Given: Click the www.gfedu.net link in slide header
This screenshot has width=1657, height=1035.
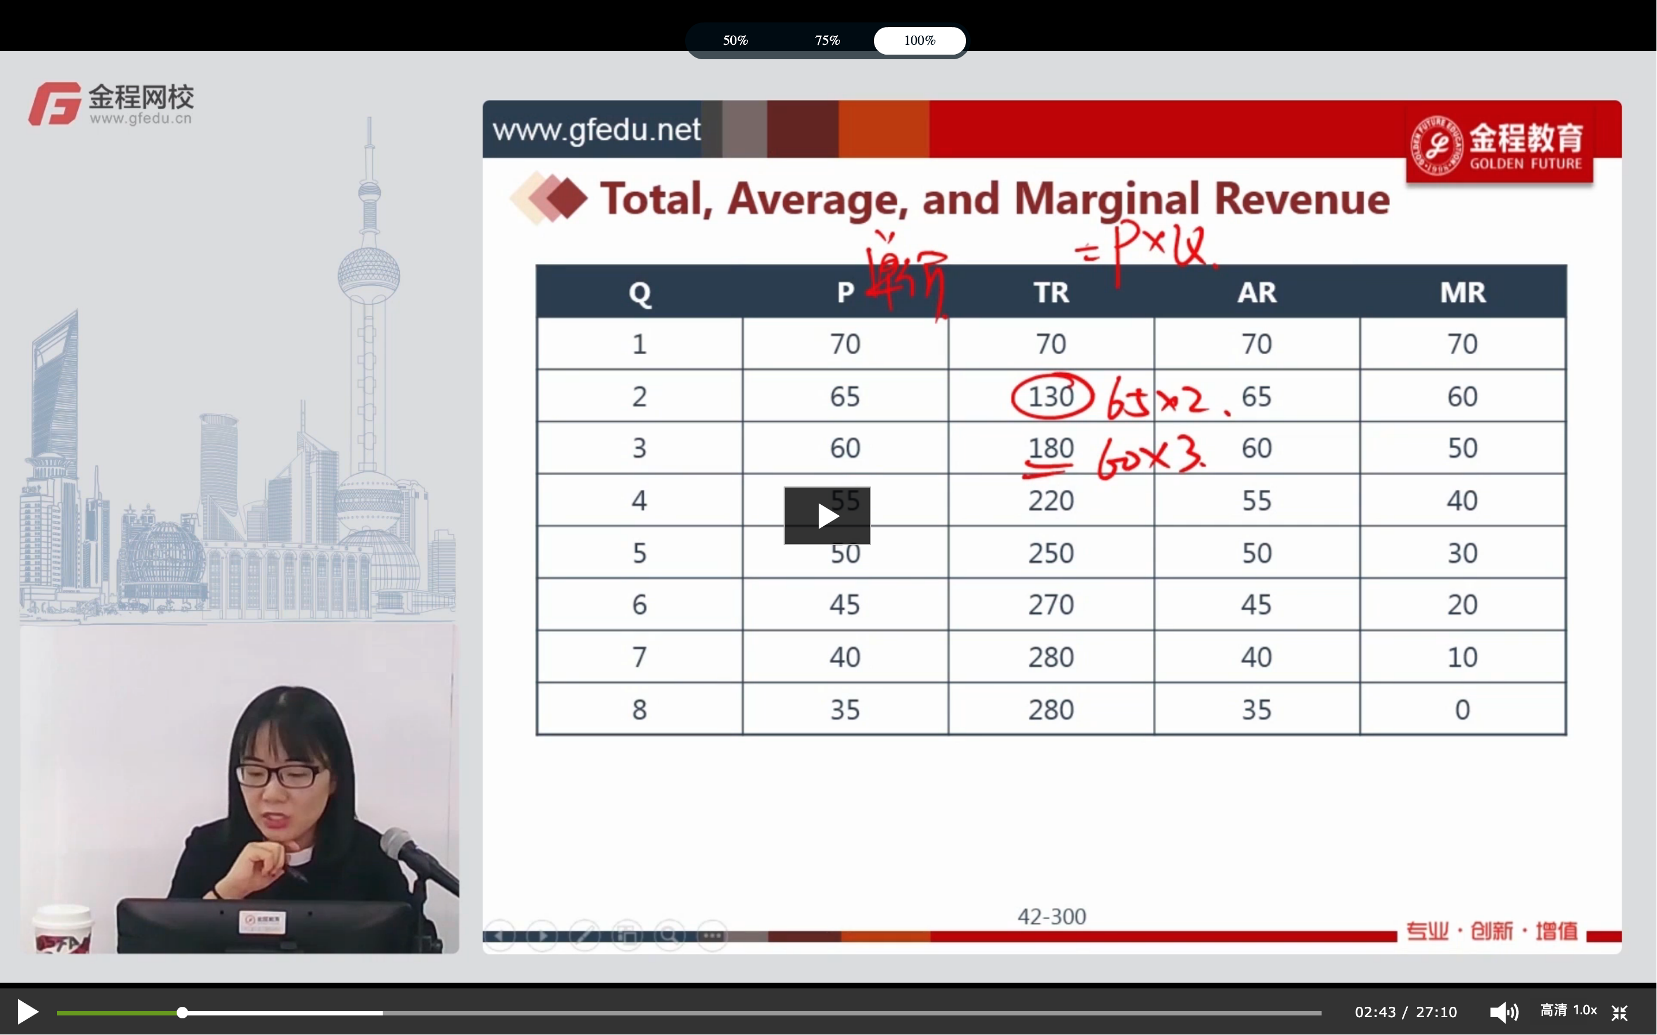Looking at the screenshot, I should (x=595, y=129).
